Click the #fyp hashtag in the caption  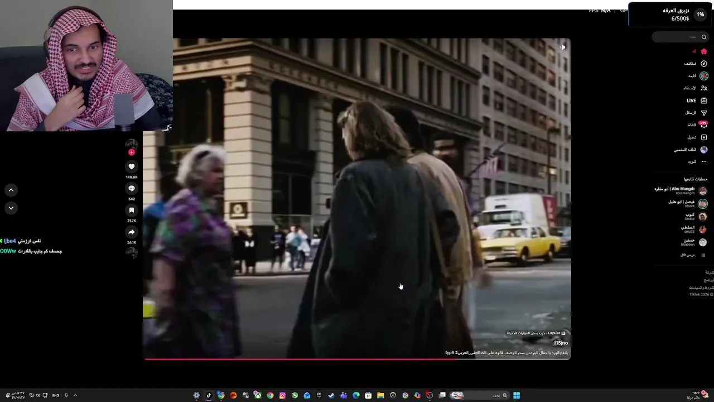coord(449,353)
